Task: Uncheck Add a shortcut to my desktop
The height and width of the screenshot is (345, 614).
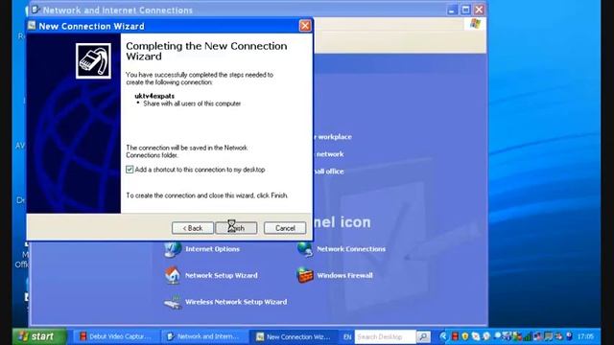Action: click(130, 170)
